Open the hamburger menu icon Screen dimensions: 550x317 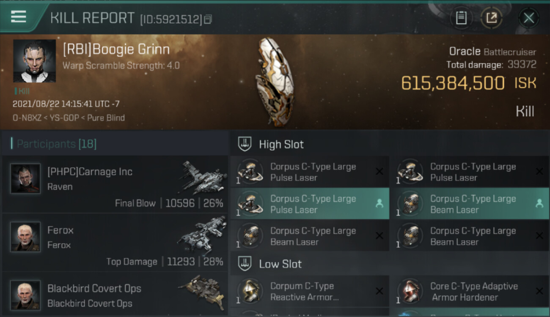(x=19, y=17)
